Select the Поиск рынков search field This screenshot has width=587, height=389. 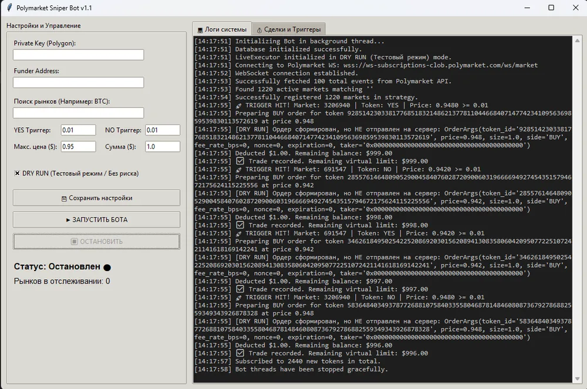click(x=78, y=113)
